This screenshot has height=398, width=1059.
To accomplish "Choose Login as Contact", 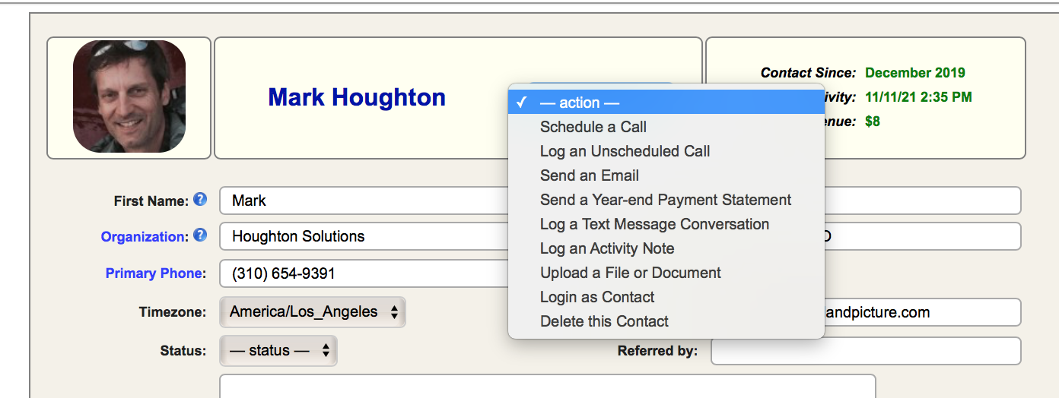I will point(597,297).
